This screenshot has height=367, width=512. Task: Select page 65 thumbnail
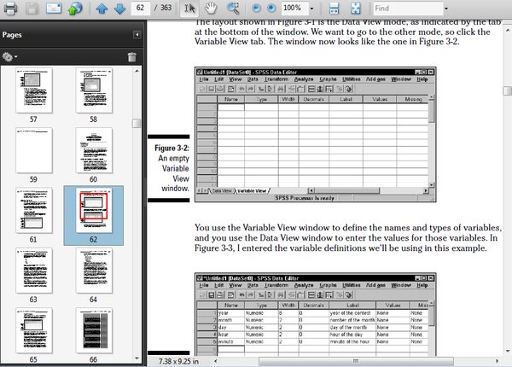34,330
